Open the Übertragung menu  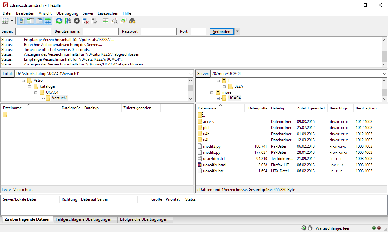point(67,13)
